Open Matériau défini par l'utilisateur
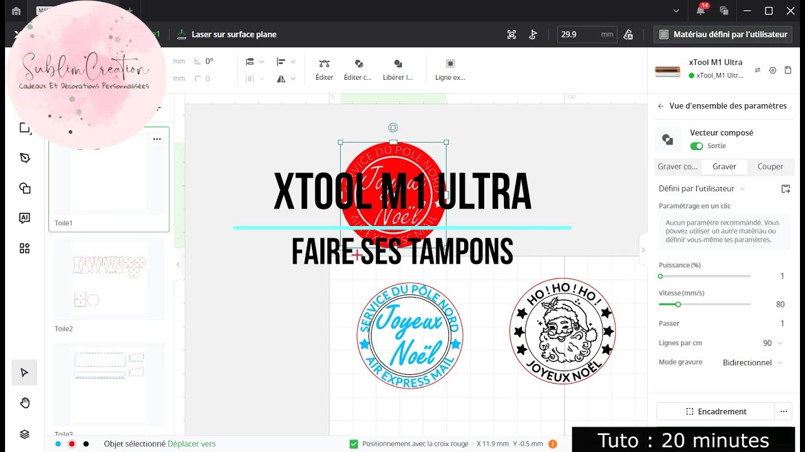The image size is (805, 452). click(723, 35)
